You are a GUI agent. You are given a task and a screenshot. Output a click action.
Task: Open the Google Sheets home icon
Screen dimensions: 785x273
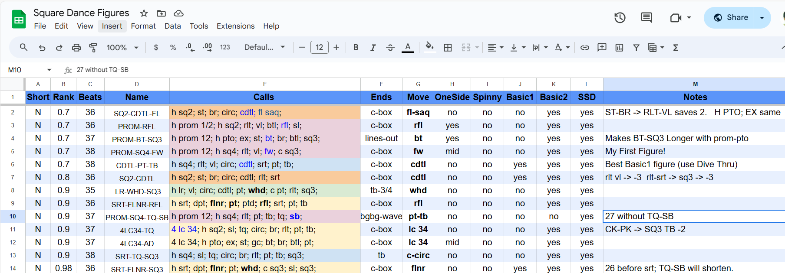point(19,19)
